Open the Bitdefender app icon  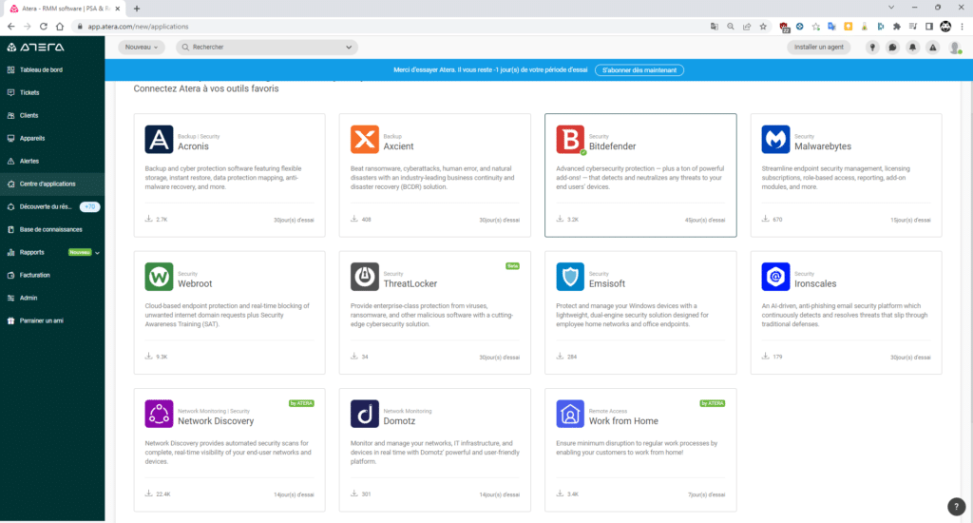click(570, 139)
